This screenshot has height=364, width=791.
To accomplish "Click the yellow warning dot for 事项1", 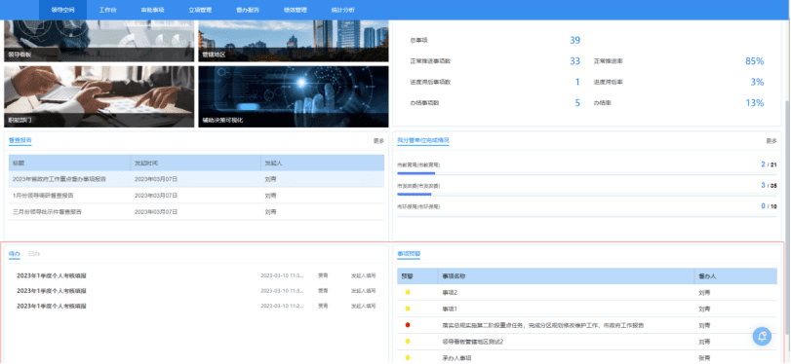I will tap(408, 309).
